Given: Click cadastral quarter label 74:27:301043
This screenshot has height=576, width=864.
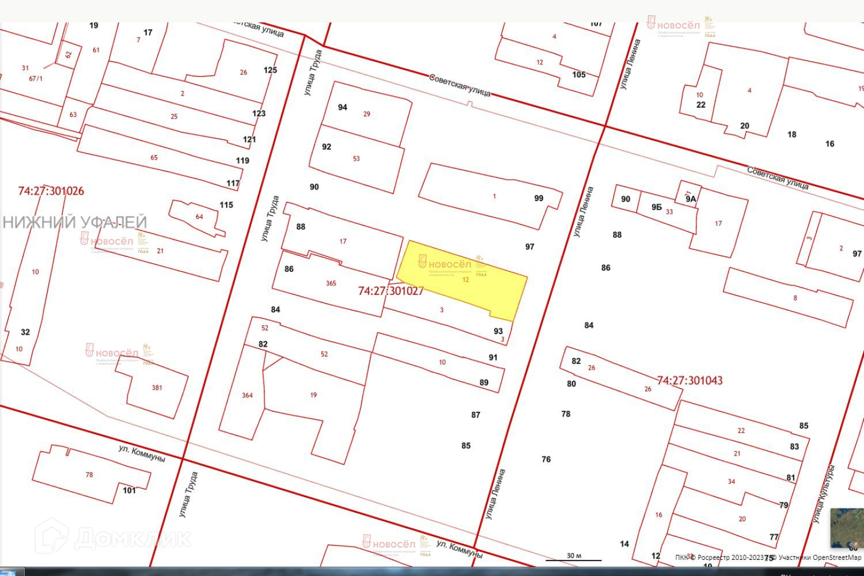Looking at the screenshot, I should [689, 380].
